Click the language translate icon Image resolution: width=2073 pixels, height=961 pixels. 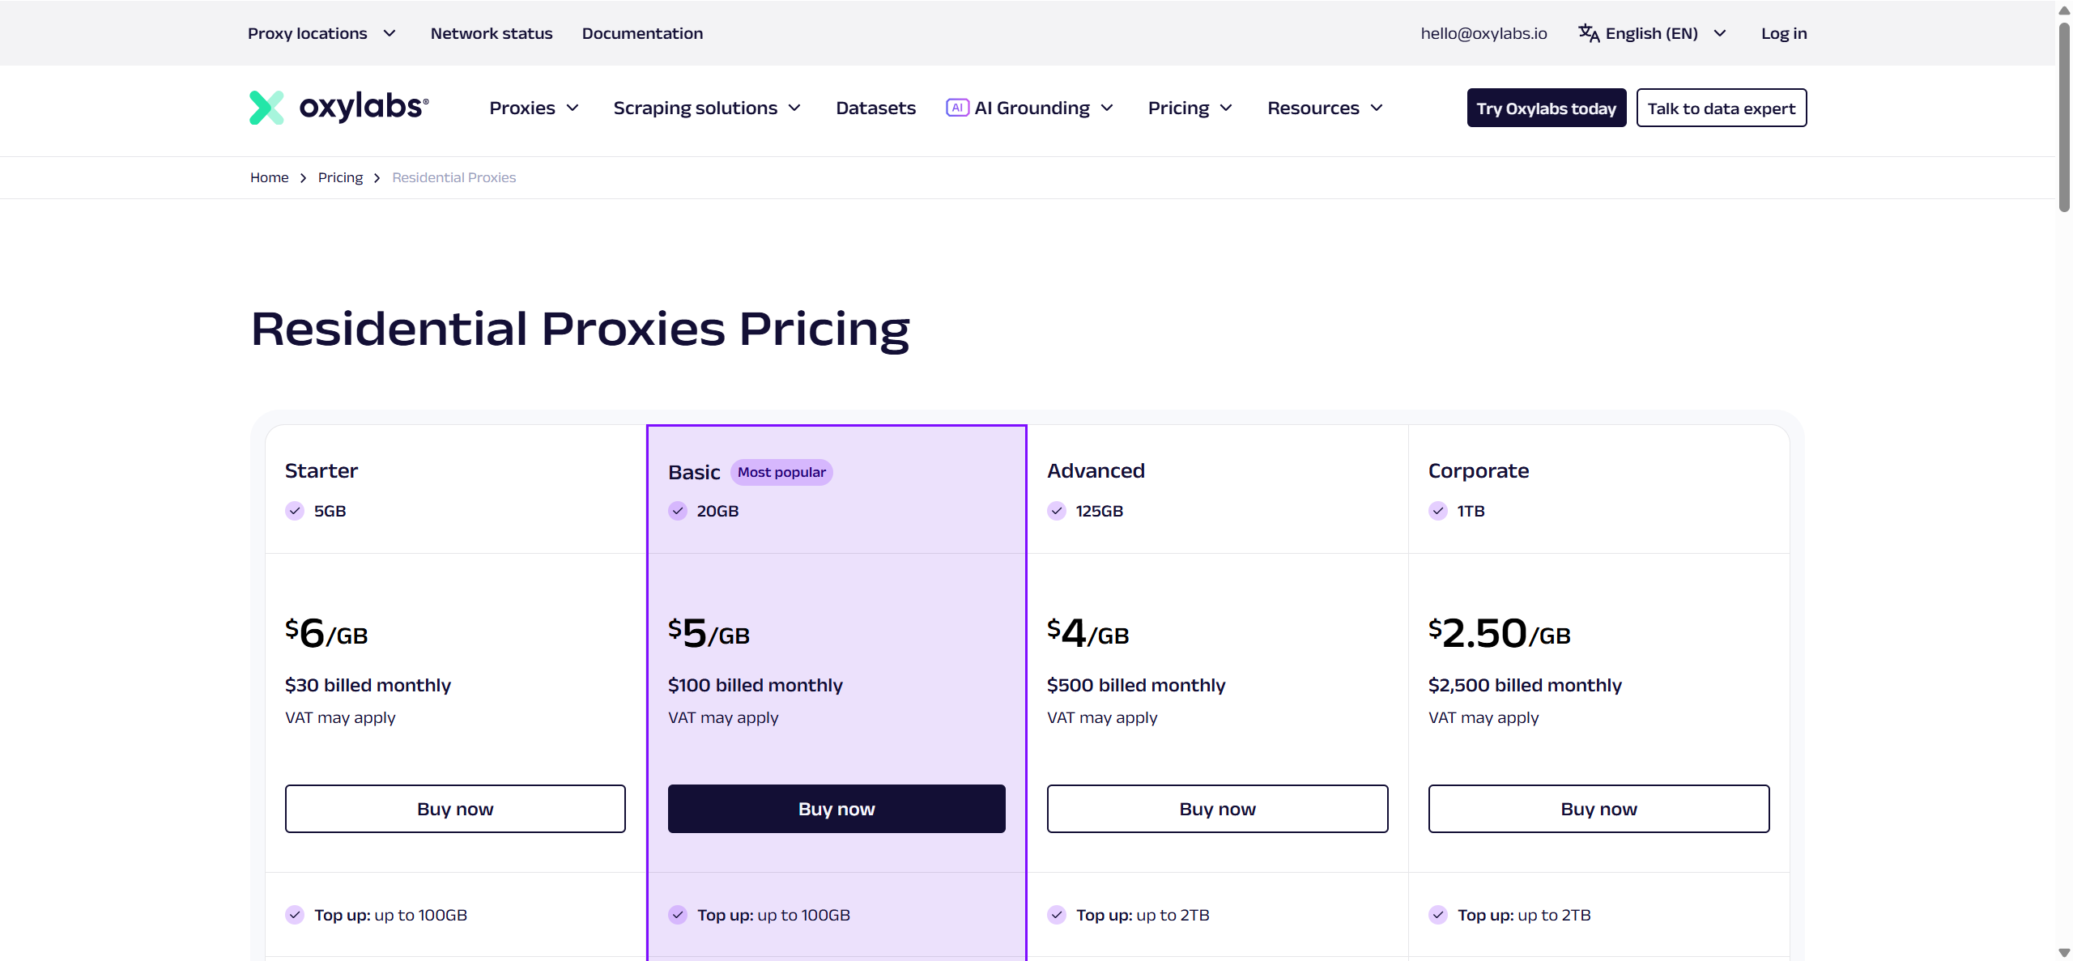point(1589,33)
